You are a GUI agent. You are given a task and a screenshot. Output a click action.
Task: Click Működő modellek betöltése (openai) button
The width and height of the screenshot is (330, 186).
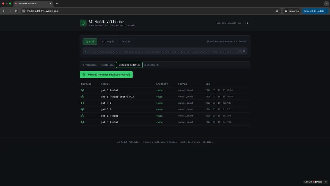coord(106,74)
